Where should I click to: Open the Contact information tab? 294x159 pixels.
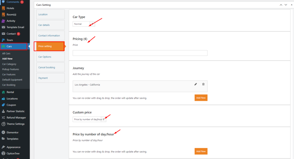point(51,36)
